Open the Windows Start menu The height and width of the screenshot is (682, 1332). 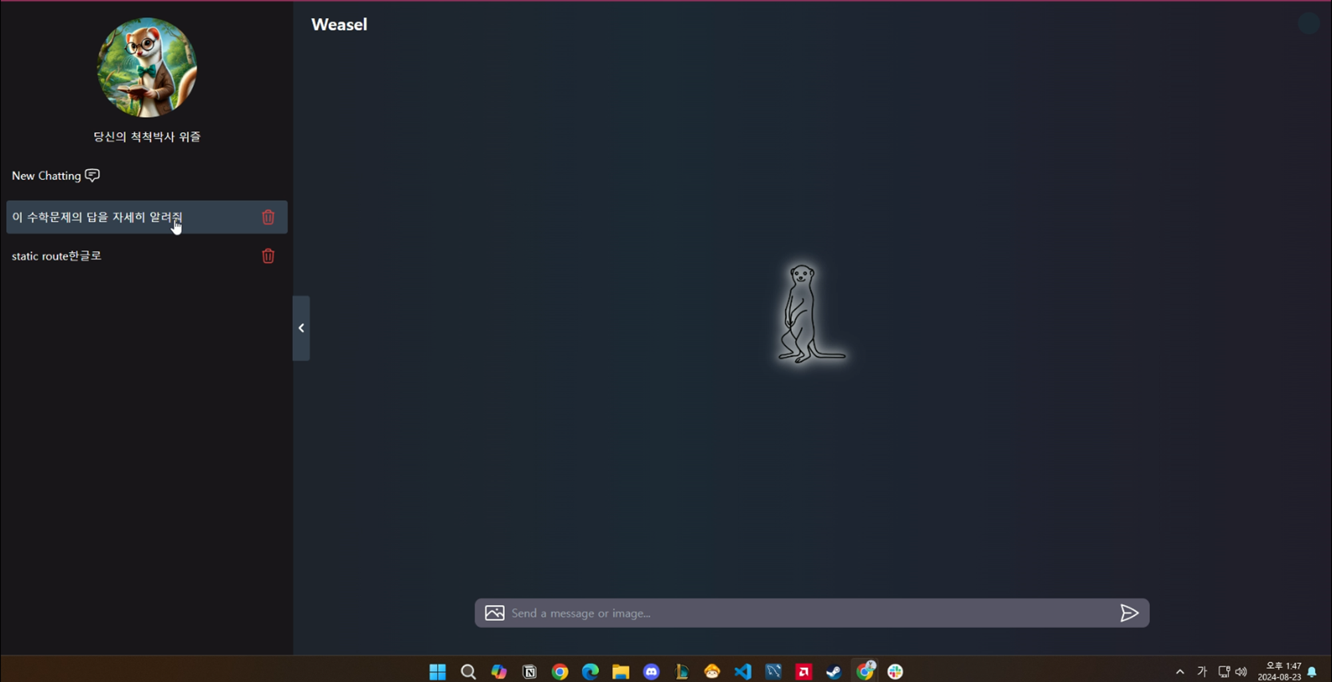pos(438,671)
